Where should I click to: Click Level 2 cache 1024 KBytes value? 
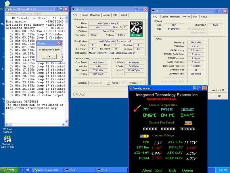(135, 70)
